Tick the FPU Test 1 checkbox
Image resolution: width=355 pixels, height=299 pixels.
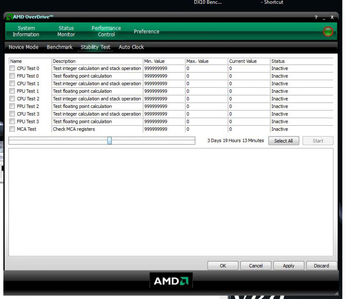(12, 91)
